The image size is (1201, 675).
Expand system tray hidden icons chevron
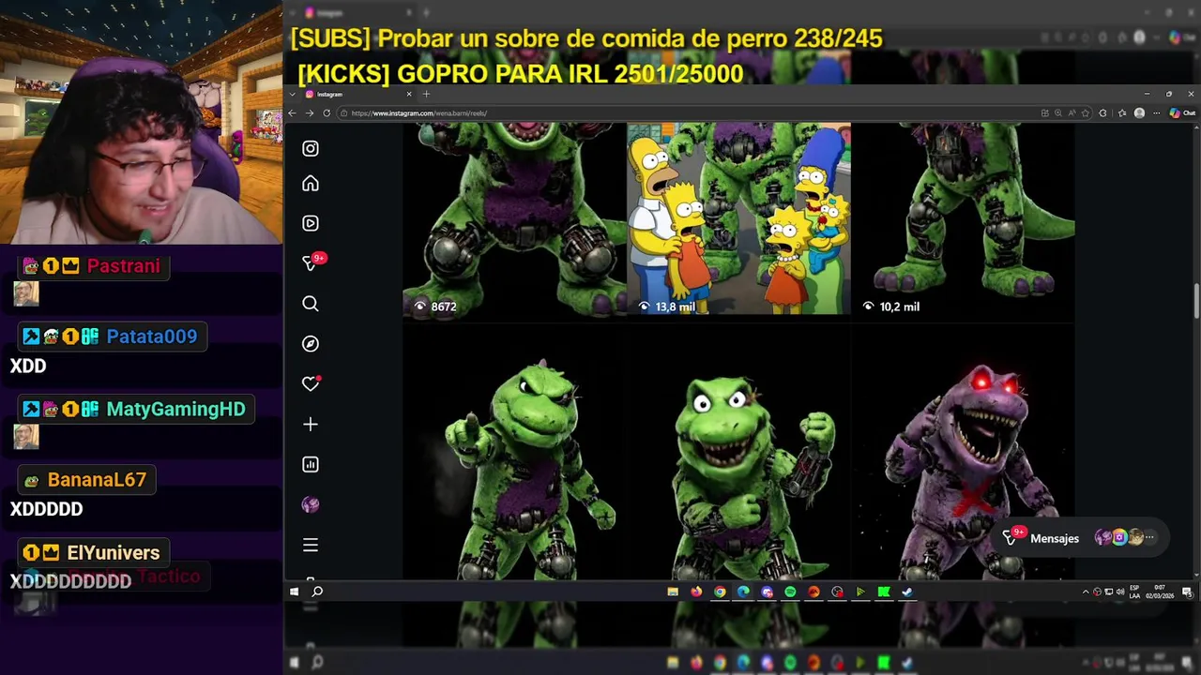pyautogui.click(x=1086, y=592)
